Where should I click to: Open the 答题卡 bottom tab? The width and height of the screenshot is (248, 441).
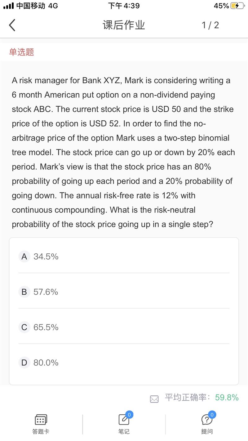[x=41, y=431]
